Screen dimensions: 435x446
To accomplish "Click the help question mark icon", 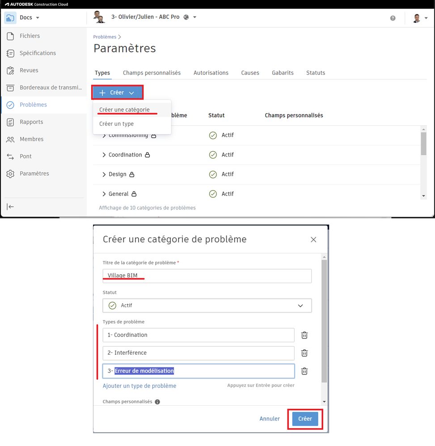I will tap(393, 18).
